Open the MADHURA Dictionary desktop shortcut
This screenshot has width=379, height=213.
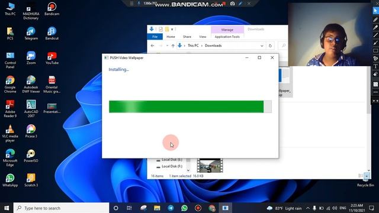[x=31, y=11]
